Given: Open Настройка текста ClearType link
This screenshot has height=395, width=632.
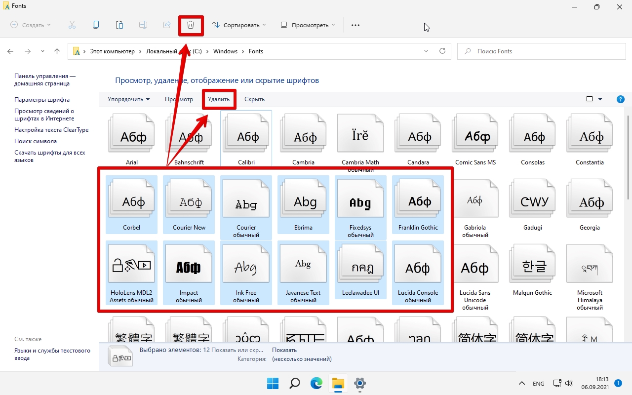Looking at the screenshot, I should tap(51, 130).
